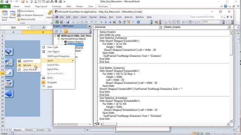Click calendar schedule icon on worksheet
The image size is (241, 135).
[9, 62]
